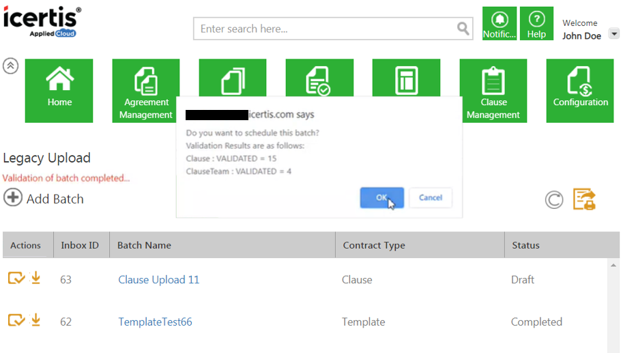Open the Clause Management tile
The height and width of the screenshot is (353, 621).
pyautogui.click(x=493, y=91)
